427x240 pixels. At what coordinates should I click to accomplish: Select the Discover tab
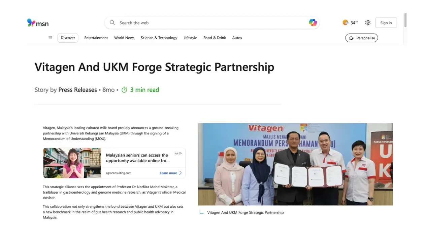point(68,38)
